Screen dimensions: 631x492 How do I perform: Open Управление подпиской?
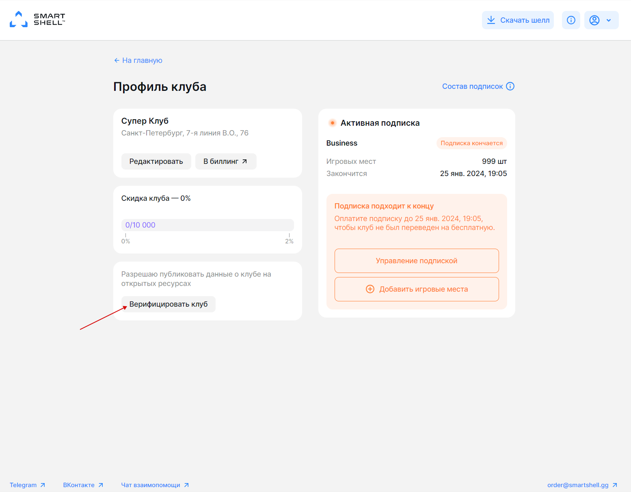click(417, 261)
